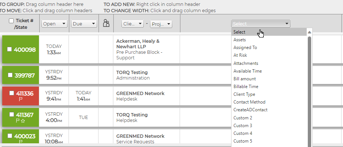Click the flag icon on ticket 411336
343x147 pixels.
tap(21, 99)
